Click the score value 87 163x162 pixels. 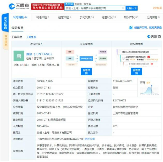(148, 83)
